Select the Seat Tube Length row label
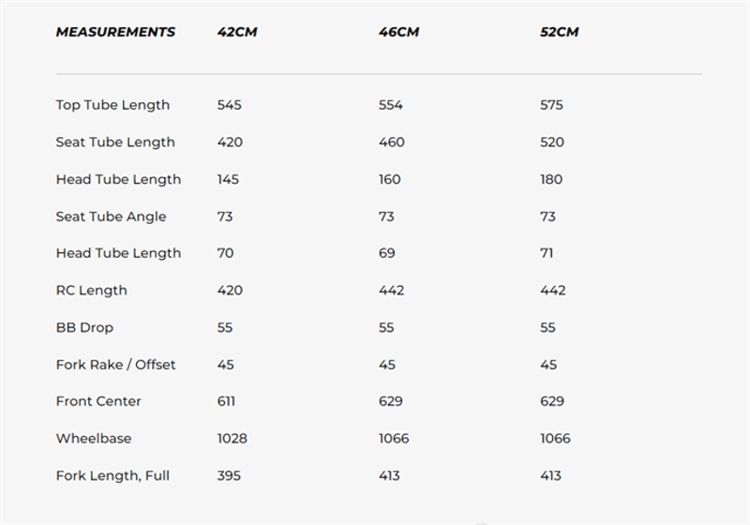Screen dimensions: 750x525 pyautogui.click(x=115, y=142)
